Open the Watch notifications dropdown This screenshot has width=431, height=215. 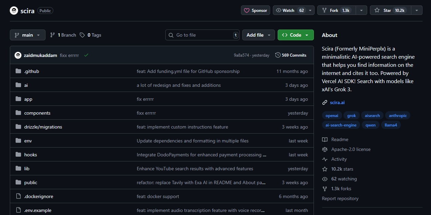(294, 11)
